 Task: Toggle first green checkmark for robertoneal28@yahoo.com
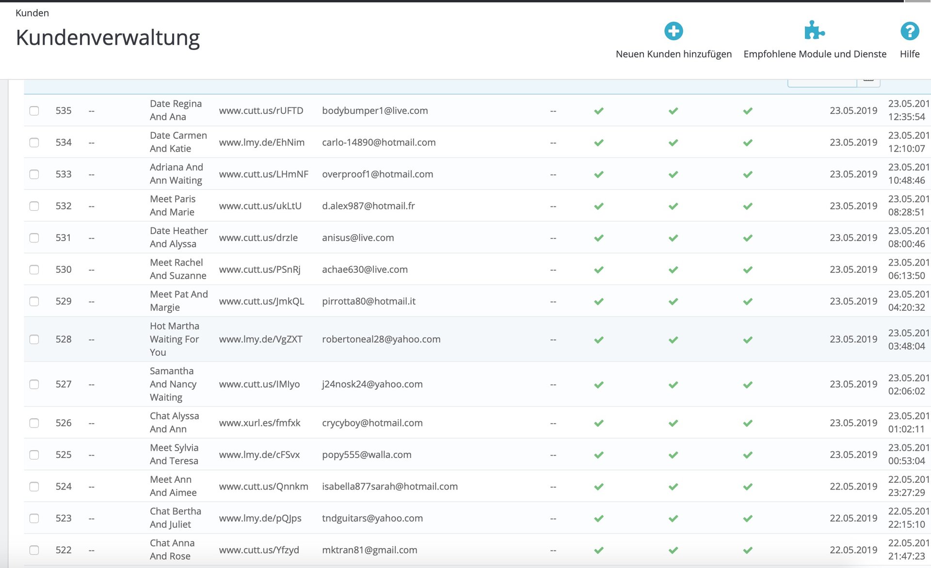pyautogui.click(x=599, y=340)
